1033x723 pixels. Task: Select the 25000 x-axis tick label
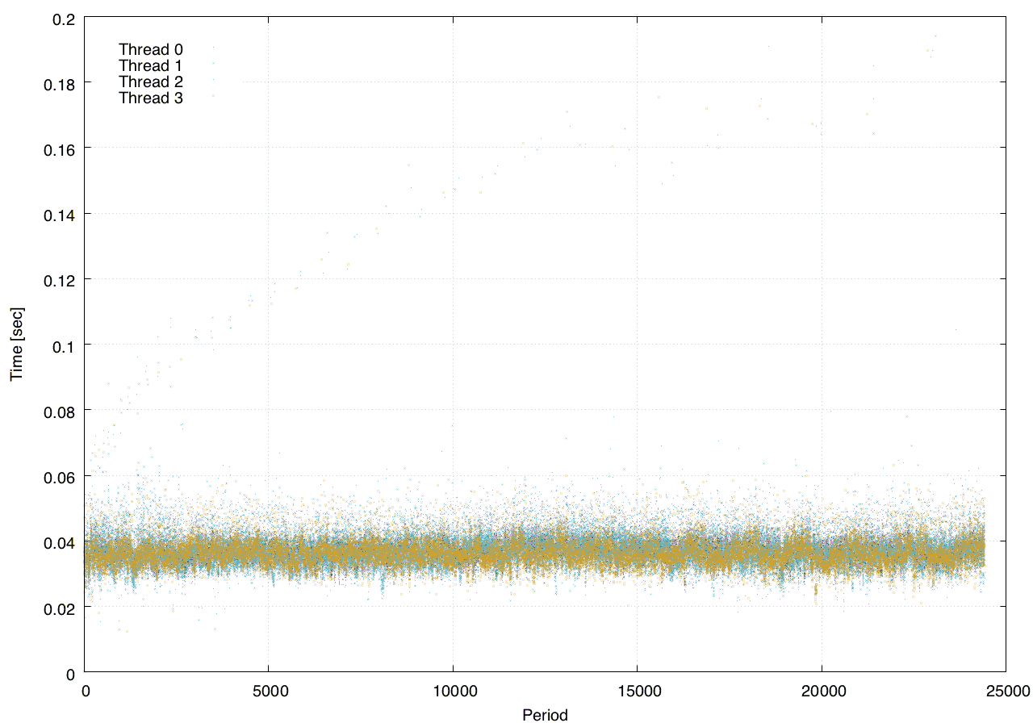(x=1006, y=691)
